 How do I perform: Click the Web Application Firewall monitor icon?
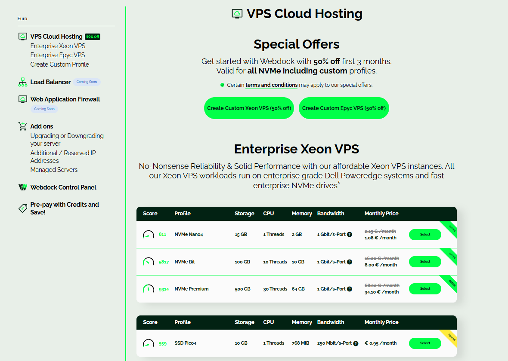tap(23, 99)
